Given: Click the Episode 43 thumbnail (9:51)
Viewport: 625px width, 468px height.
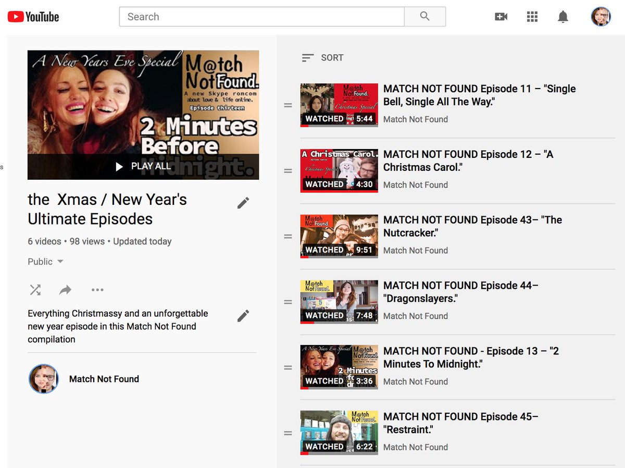Looking at the screenshot, I should 339,237.
